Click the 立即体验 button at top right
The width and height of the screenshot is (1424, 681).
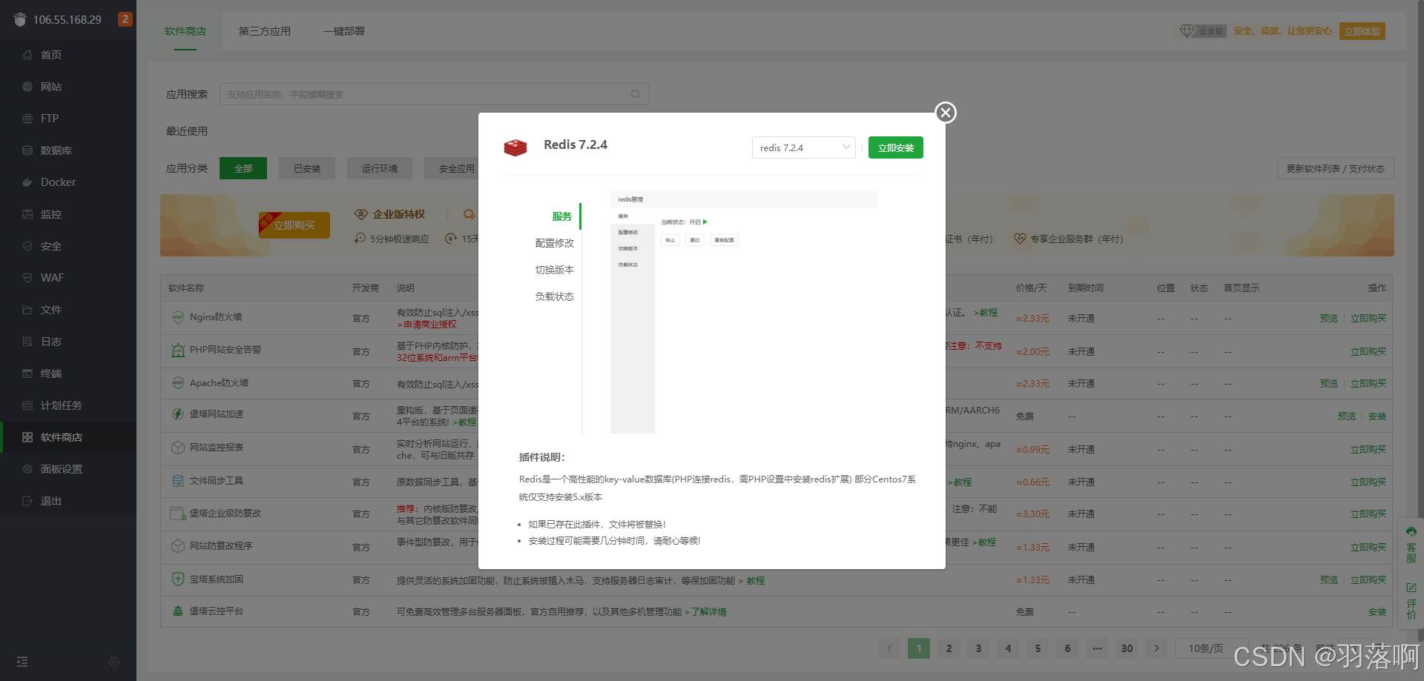[x=1362, y=31]
